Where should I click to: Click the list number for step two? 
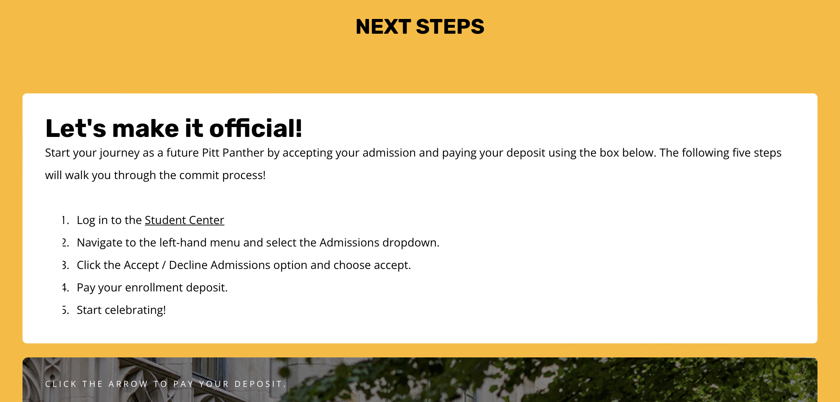coord(65,243)
